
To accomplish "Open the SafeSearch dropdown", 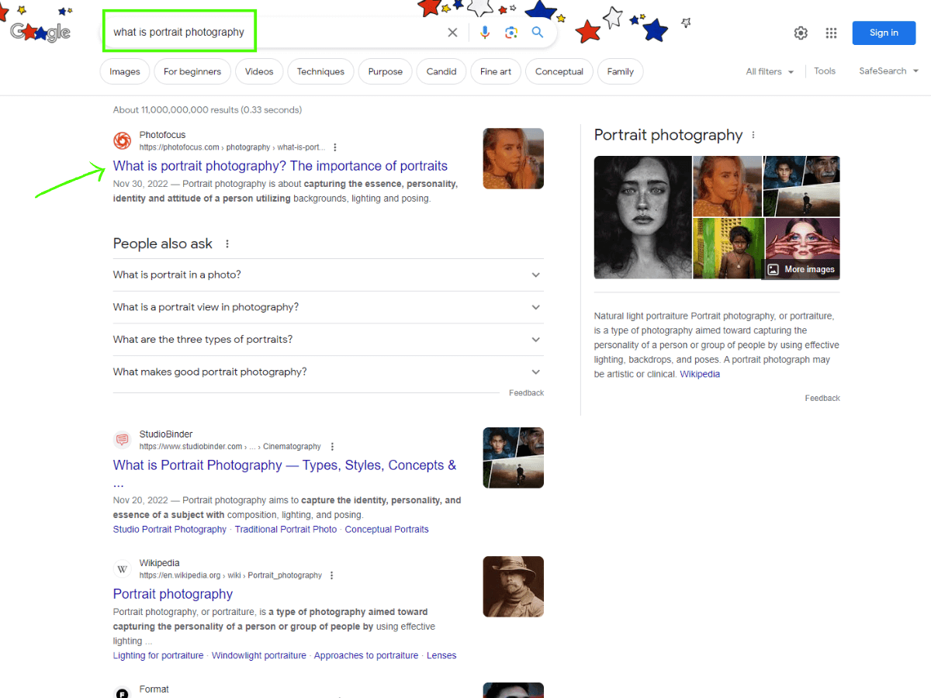I will (x=888, y=71).
